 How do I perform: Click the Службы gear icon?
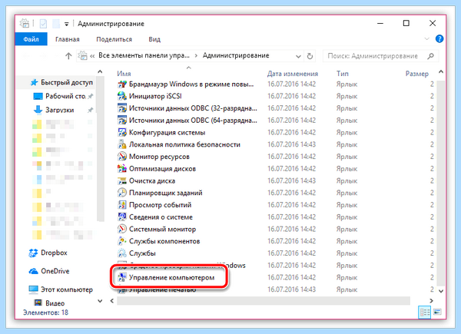click(122, 253)
